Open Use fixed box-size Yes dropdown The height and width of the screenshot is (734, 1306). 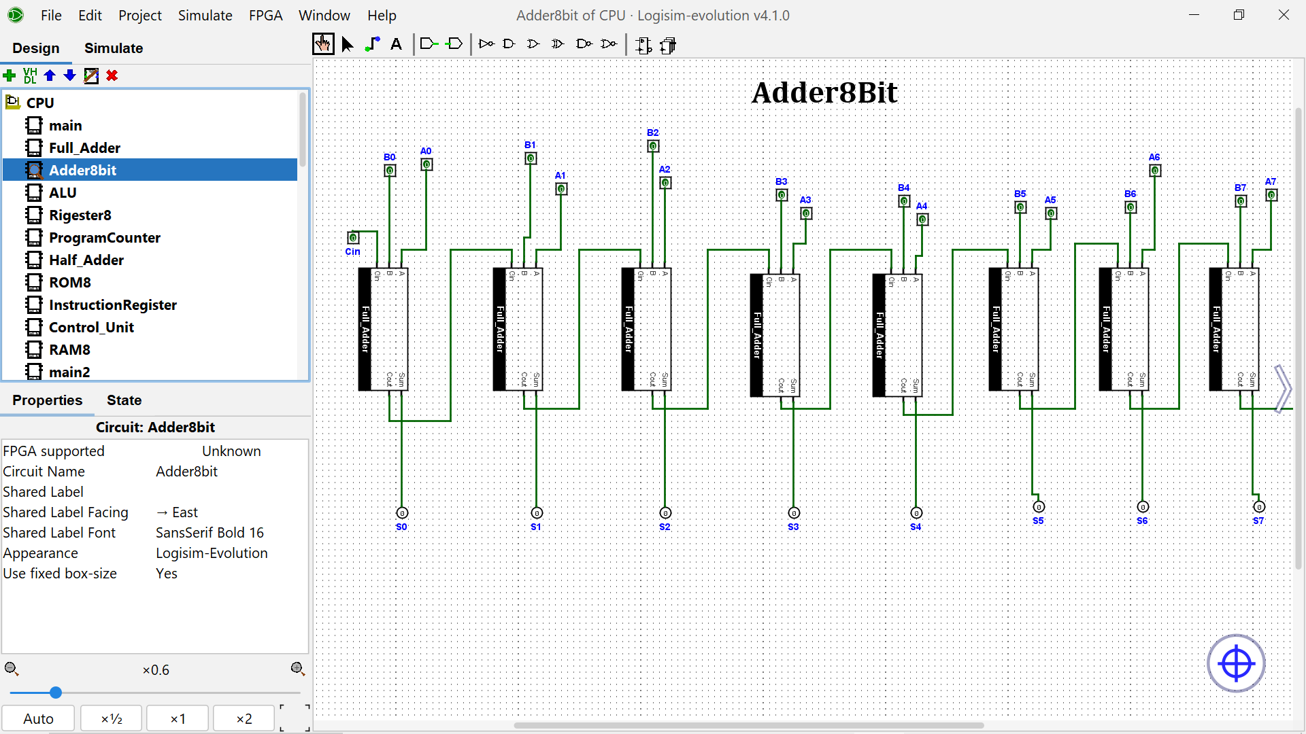tap(231, 574)
